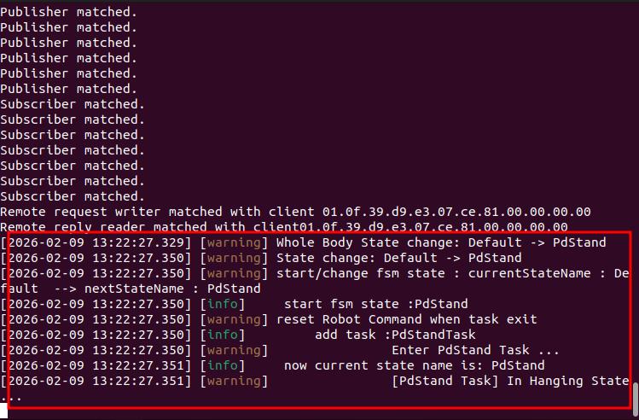Click the last "Subscriber matched." line

pos(73,196)
